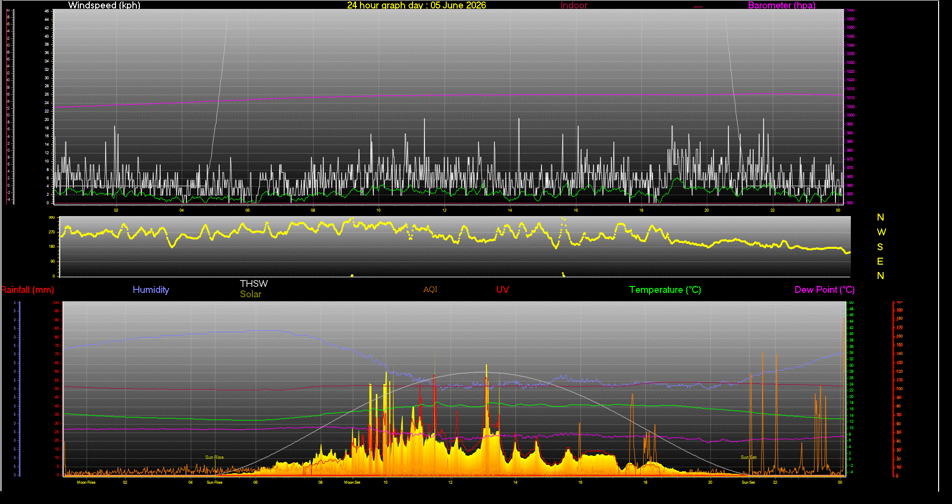This screenshot has height=504, width=952.
Task: Click the S compass direction label
Action: pos(880,247)
